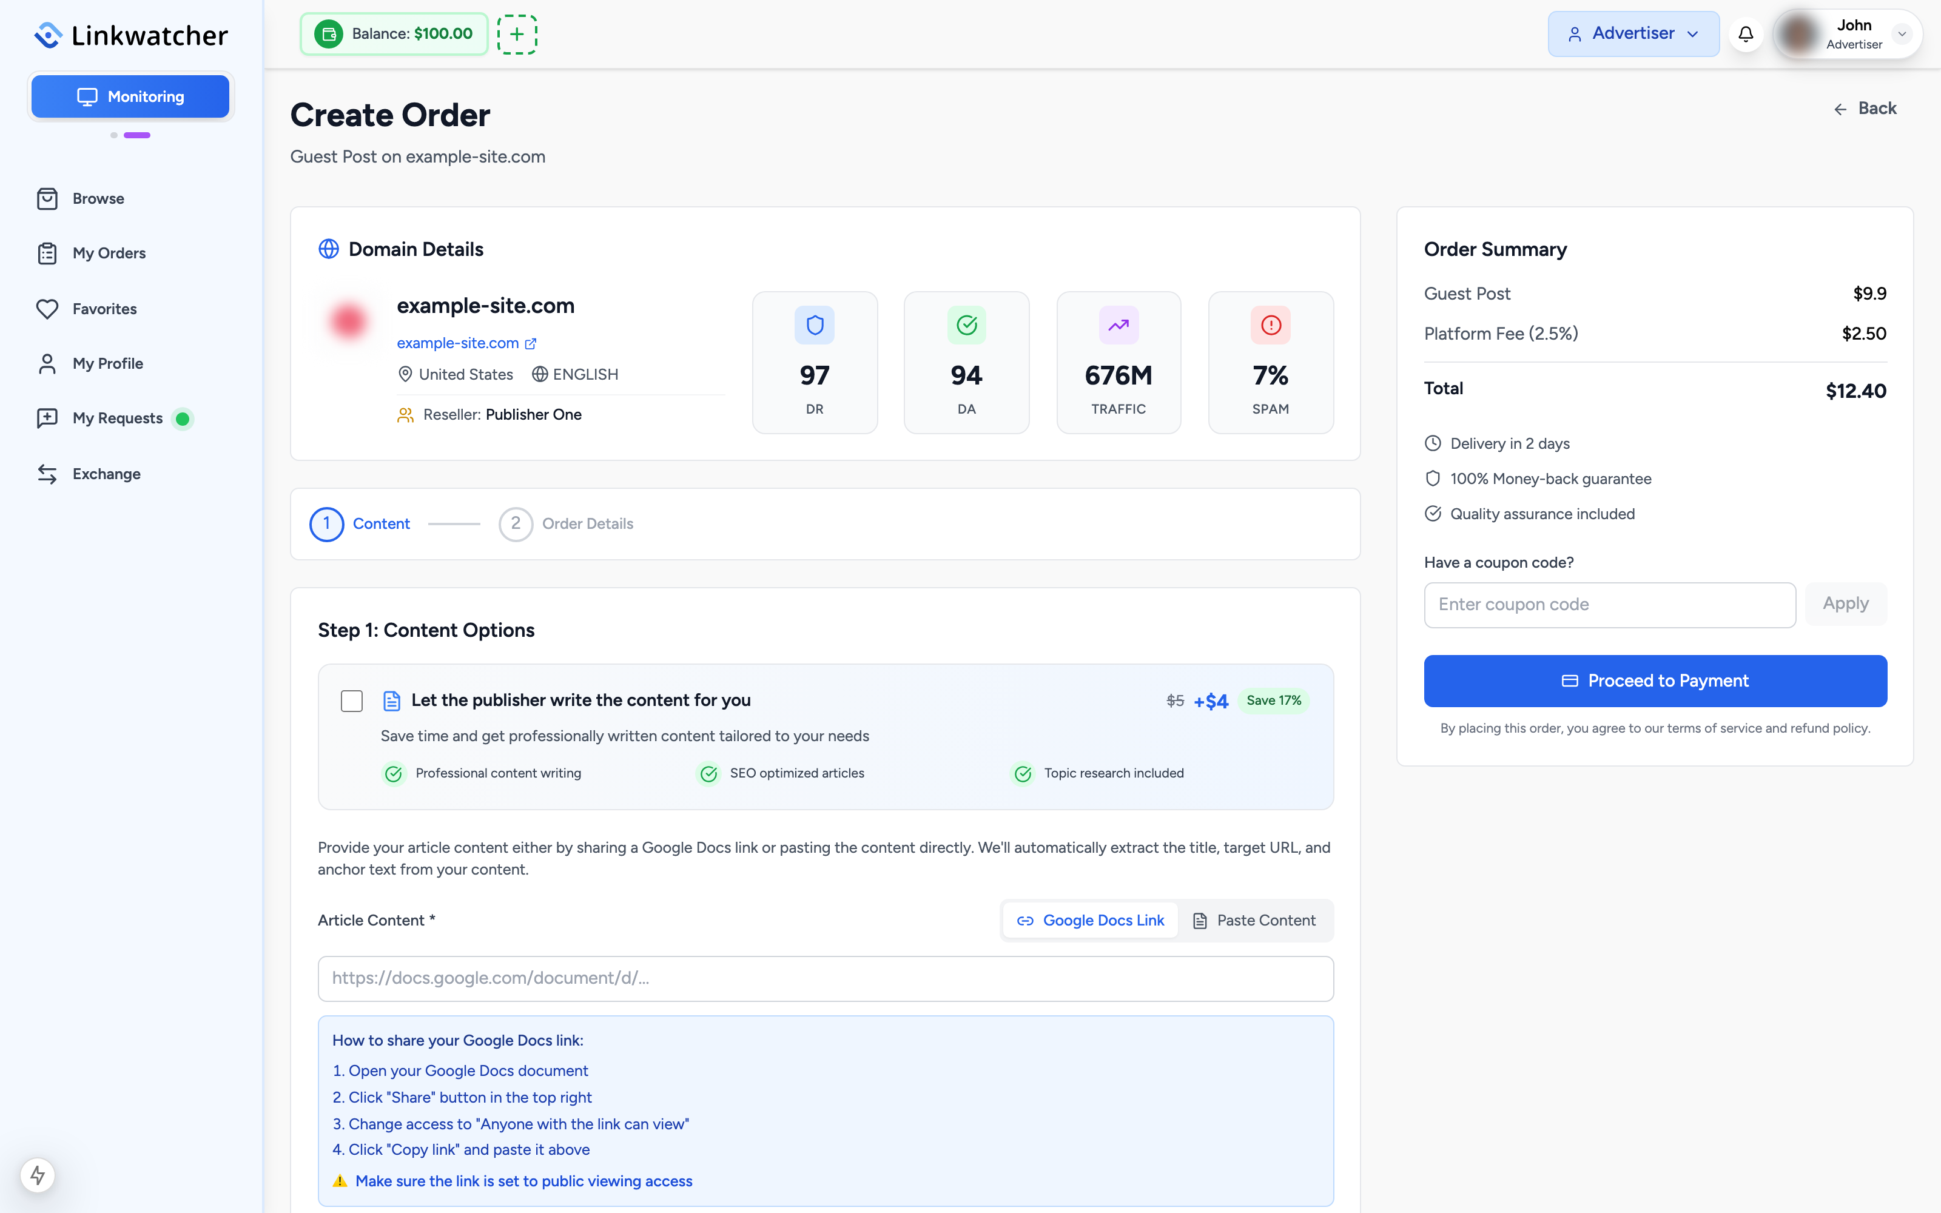Click the DR shield icon
The image size is (1941, 1213).
point(814,325)
